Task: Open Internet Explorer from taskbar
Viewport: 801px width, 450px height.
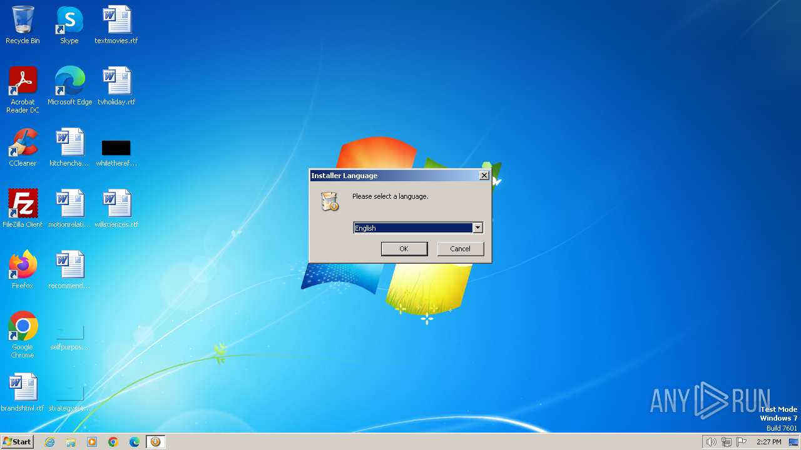Action: (50, 442)
